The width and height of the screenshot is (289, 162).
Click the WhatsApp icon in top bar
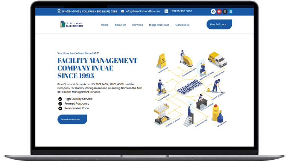[166, 11]
